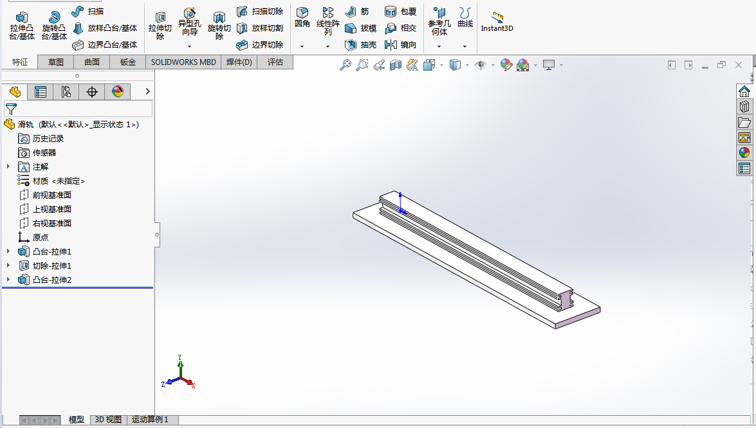Select the Fillet (圆角) tool
Viewport: 756px width, 428px height.
(302, 17)
